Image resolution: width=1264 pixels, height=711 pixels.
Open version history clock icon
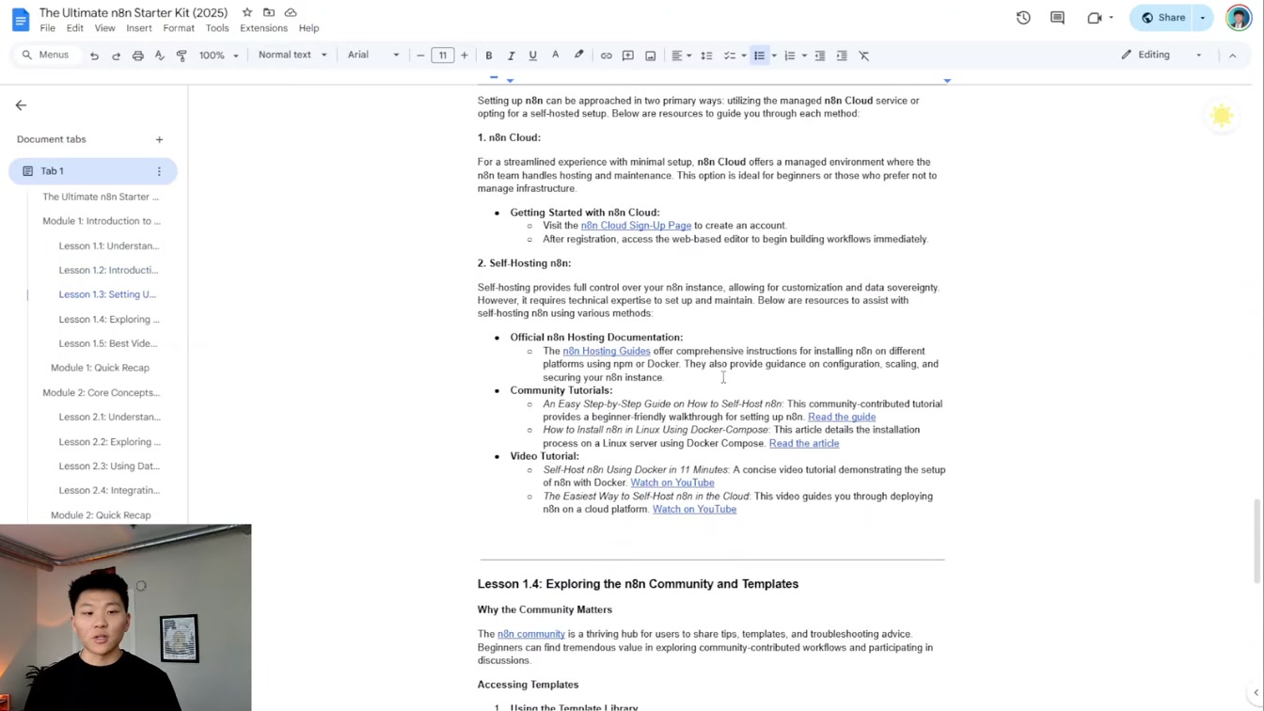[x=1023, y=17]
